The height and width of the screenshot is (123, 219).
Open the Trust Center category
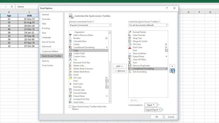[x=52, y=65]
